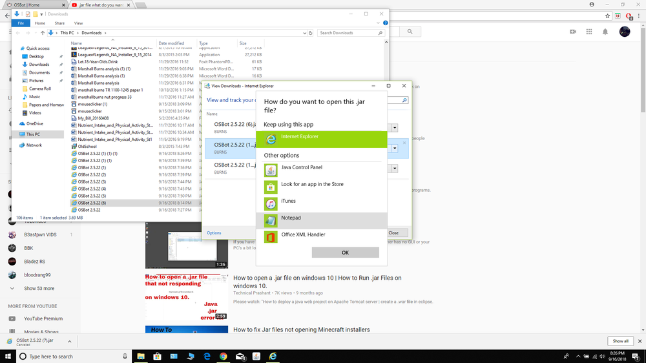Open View ribbon tab in Explorer
646x363 pixels.
tap(78, 23)
